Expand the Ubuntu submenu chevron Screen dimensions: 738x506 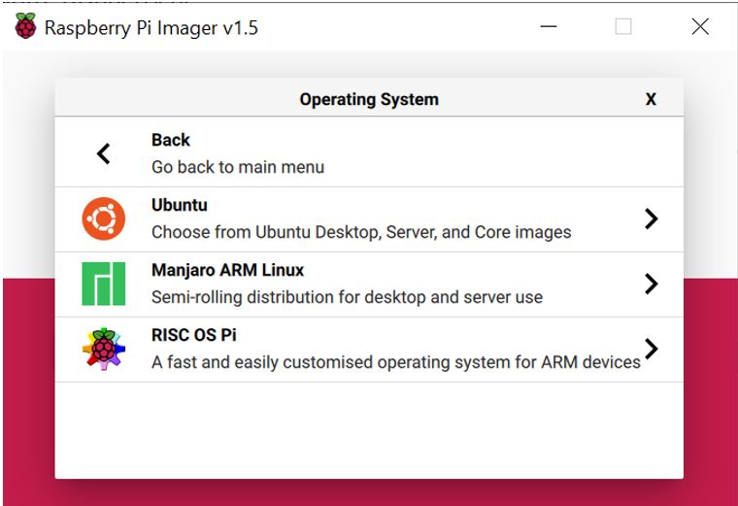pyautogui.click(x=651, y=219)
